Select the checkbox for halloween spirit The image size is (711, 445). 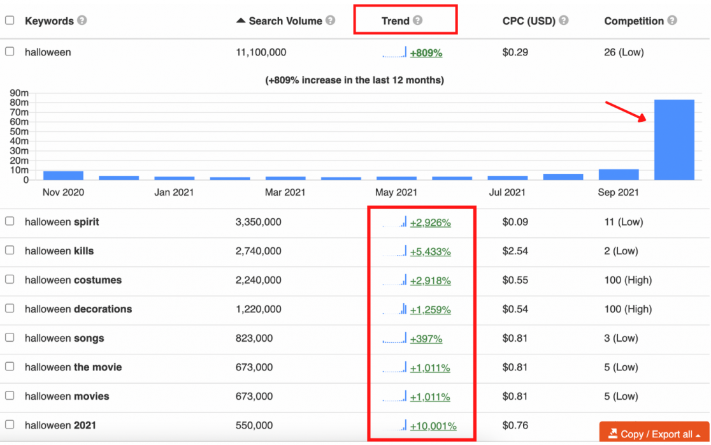coord(10,221)
